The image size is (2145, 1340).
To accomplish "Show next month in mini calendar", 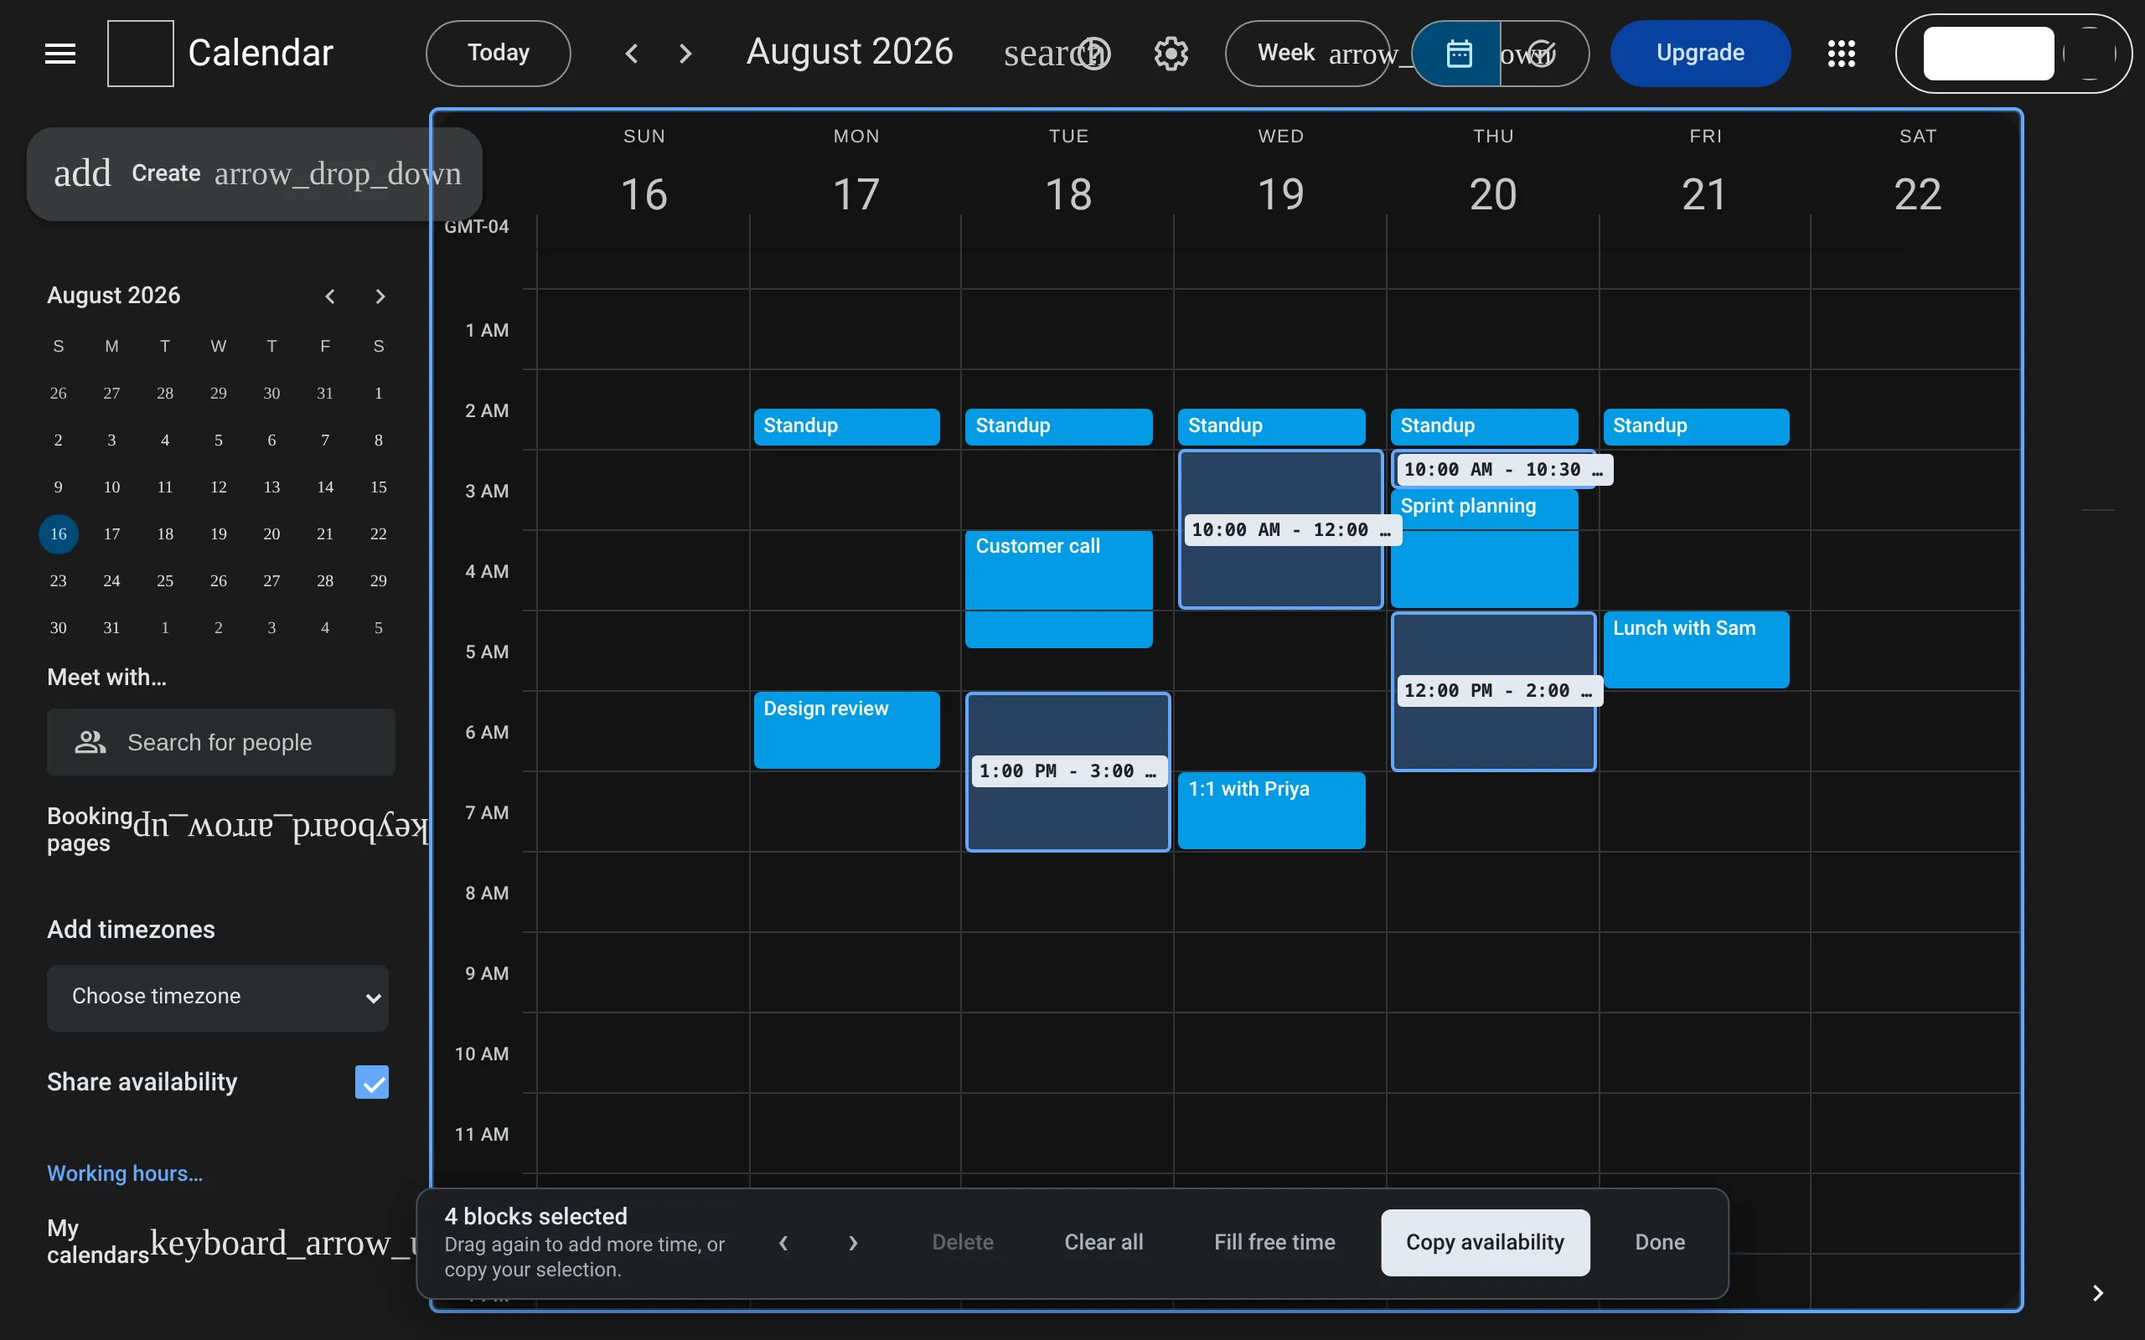I will click(x=380, y=296).
